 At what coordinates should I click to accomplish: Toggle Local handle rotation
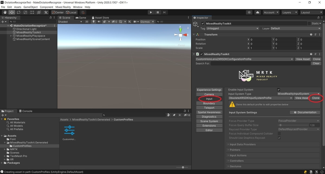point(71,12)
